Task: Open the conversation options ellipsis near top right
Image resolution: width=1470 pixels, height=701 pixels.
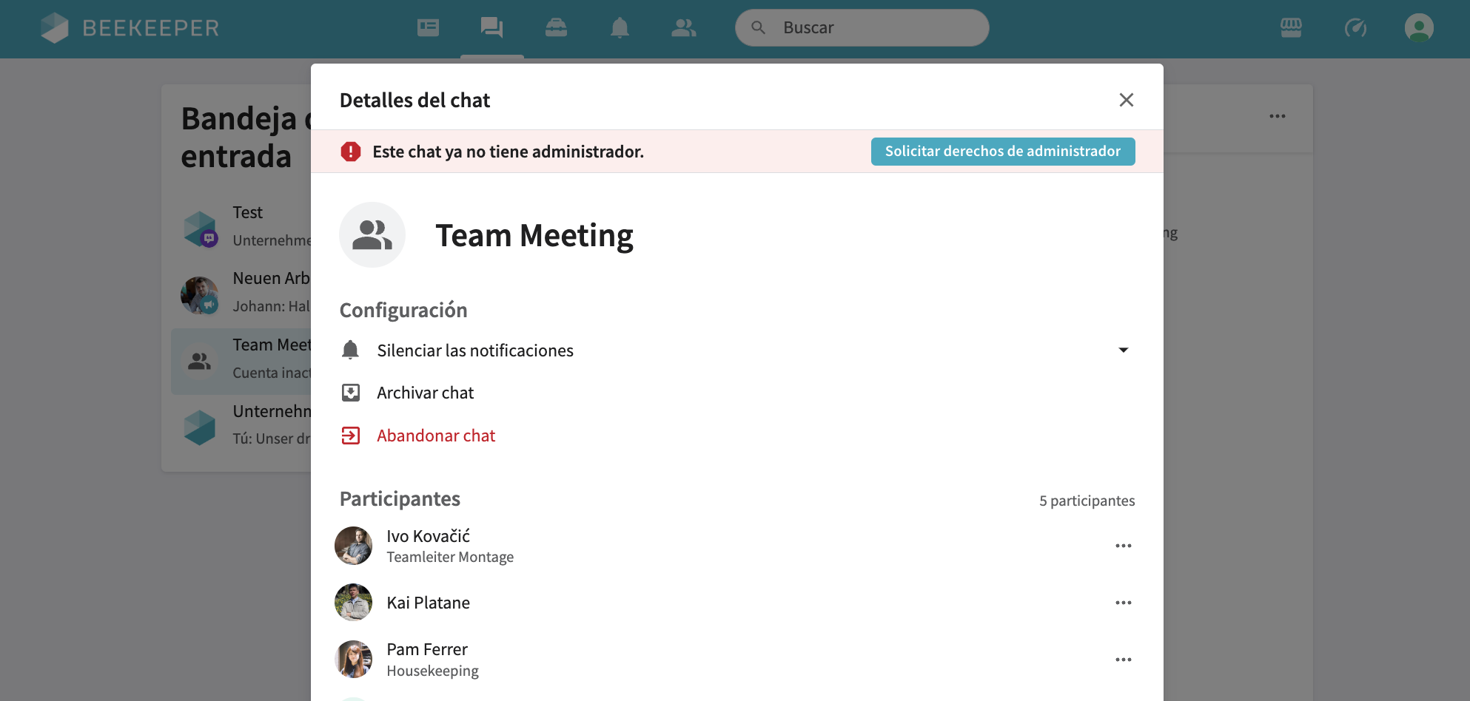Action: tap(1278, 115)
